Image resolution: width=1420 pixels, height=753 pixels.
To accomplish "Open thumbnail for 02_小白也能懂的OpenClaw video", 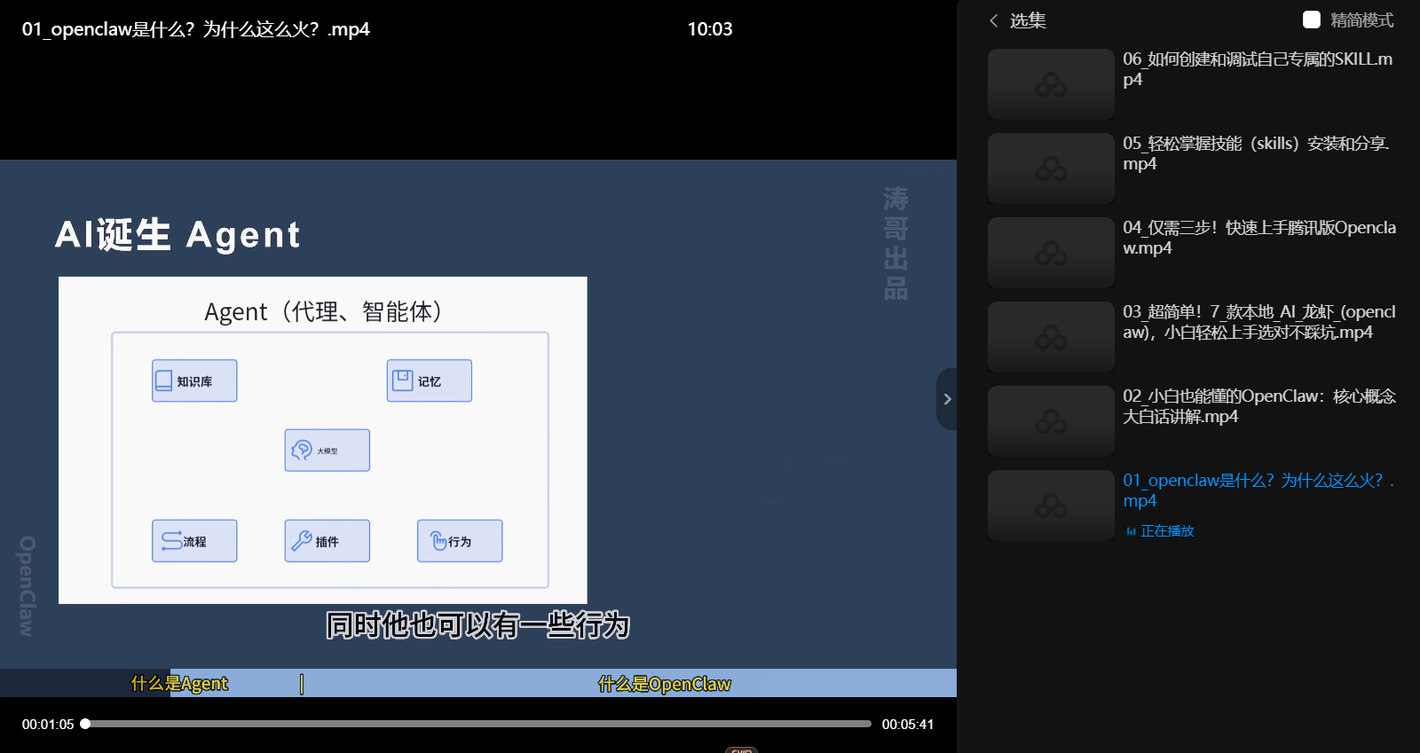I will [x=1051, y=421].
